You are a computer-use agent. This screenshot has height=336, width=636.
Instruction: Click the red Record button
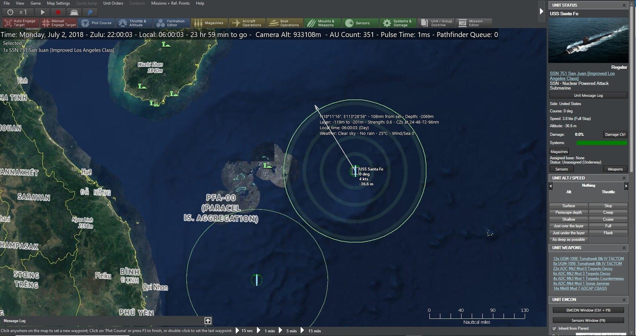click(x=58, y=12)
